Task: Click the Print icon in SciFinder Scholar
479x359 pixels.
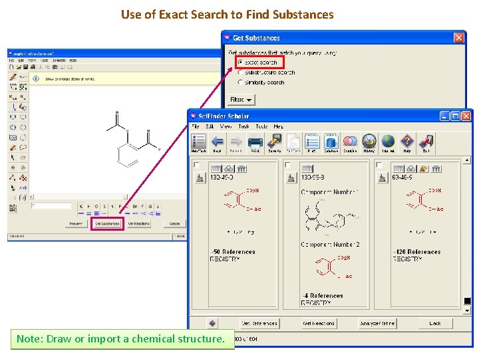Action: click(x=255, y=143)
